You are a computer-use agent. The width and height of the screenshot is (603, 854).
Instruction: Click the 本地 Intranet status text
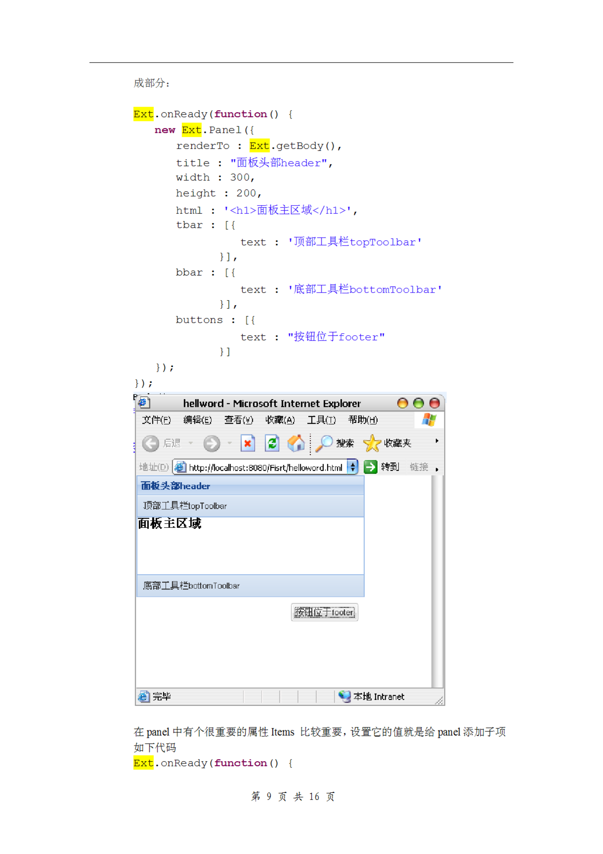[x=379, y=696]
